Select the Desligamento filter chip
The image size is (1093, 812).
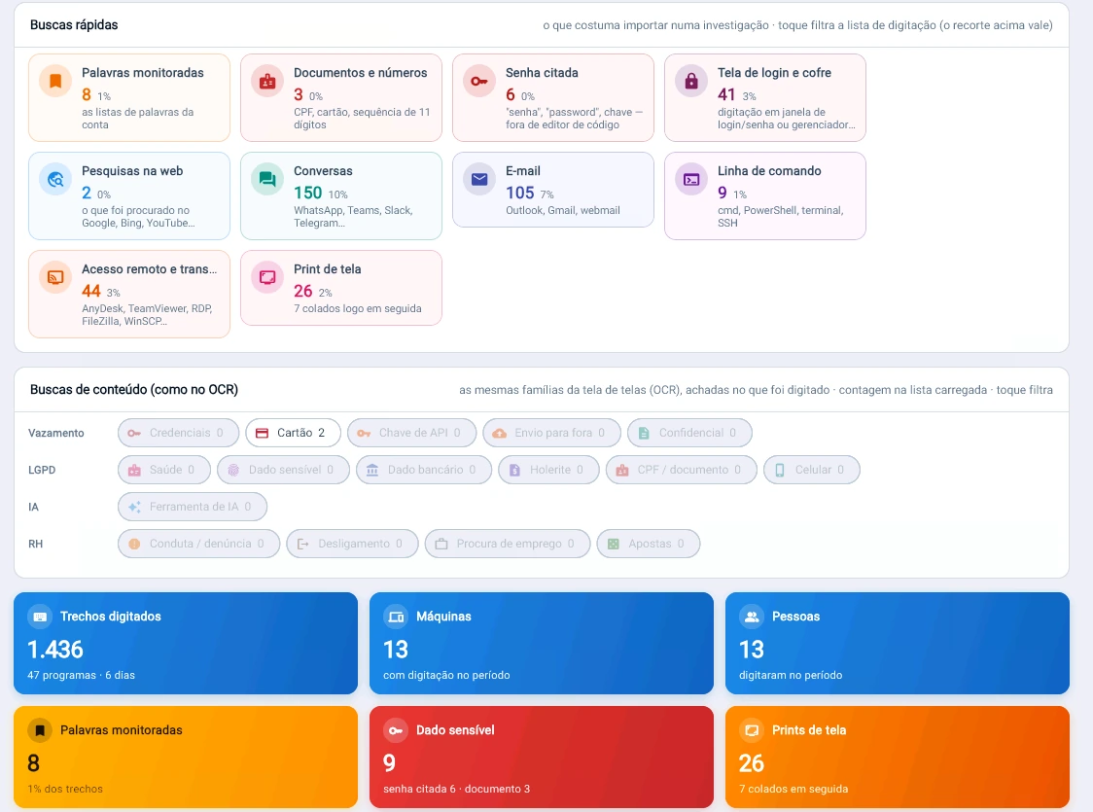[x=353, y=544]
